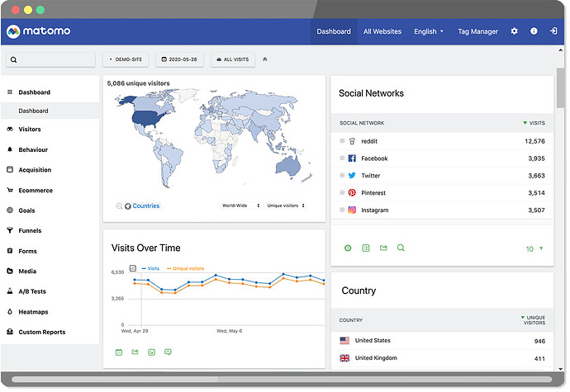570x392 pixels.
Task: Click calendar period icon under Visits Over Time
Action: (119, 352)
